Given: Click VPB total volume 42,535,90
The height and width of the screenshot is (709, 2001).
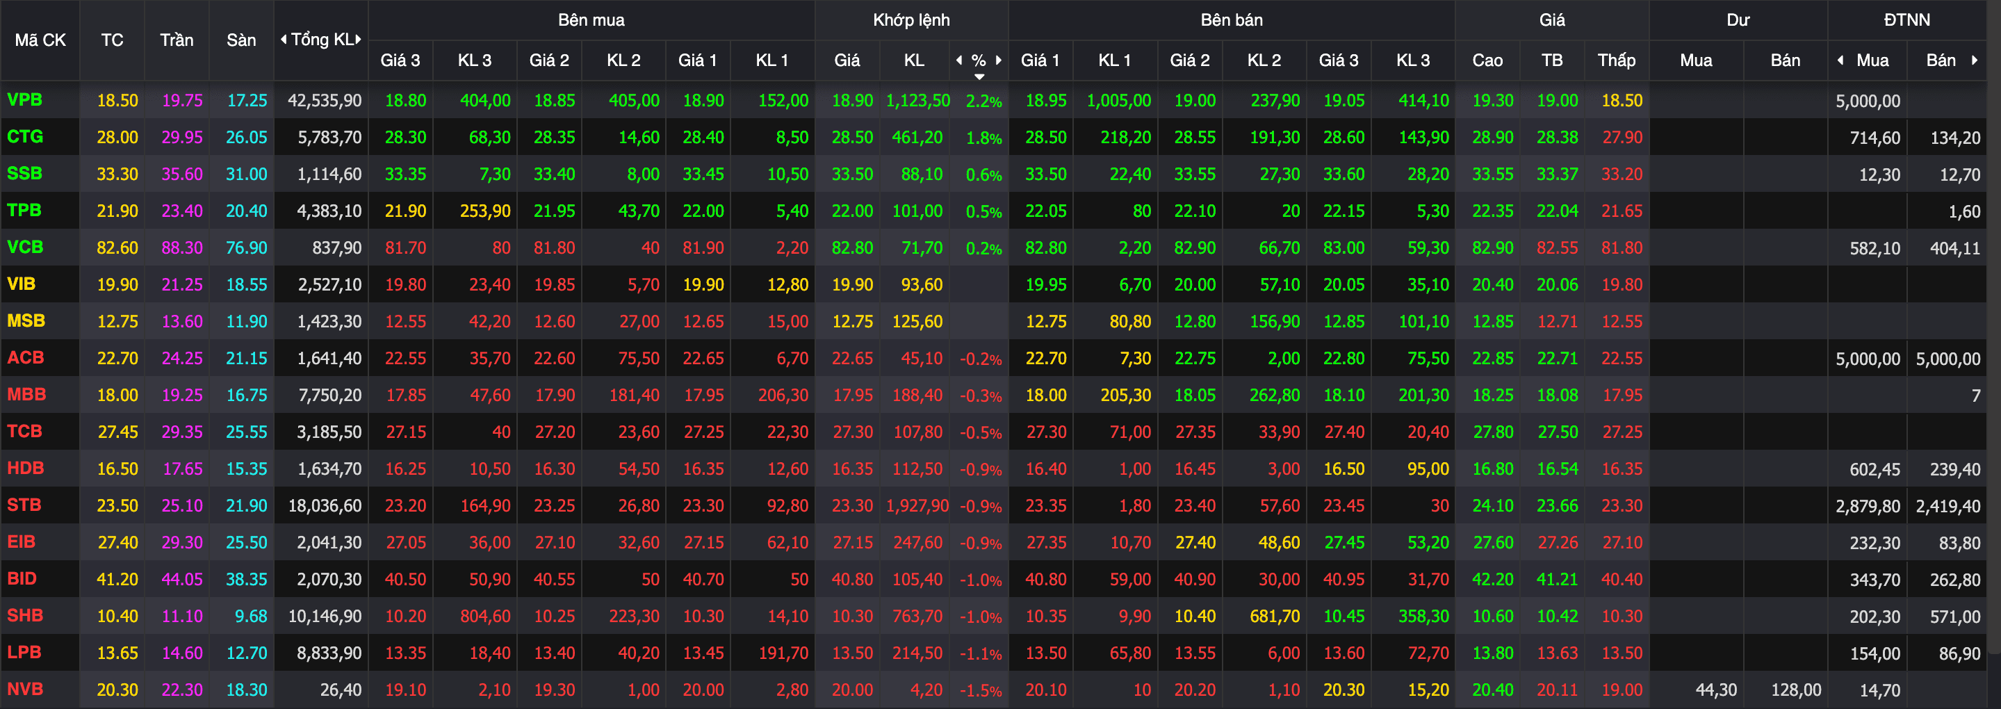Looking at the screenshot, I should tap(325, 101).
